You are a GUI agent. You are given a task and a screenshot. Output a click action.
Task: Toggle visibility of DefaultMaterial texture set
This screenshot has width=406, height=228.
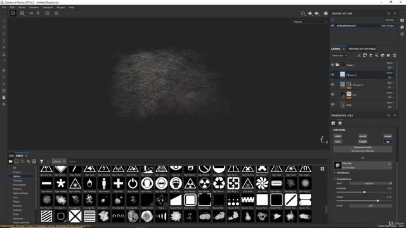(332, 26)
